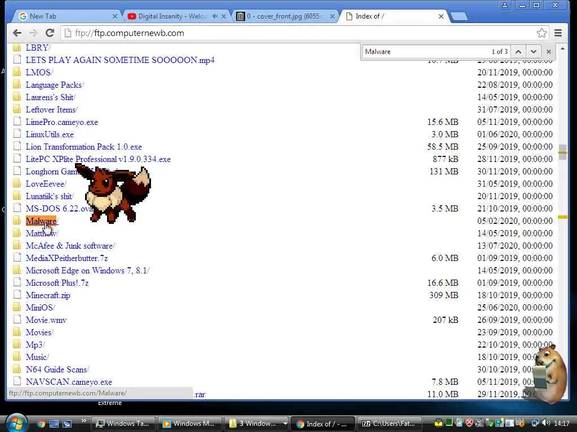Screen dimensions: 577x432
Task: Click the file icon beside Minecraft.zip
Action: (17, 295)
